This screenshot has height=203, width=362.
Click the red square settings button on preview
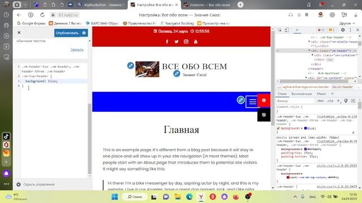tap(264, 100)
